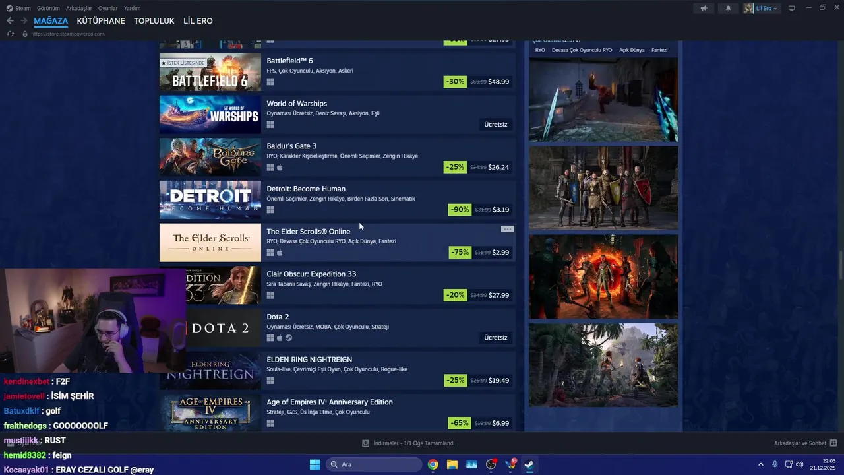The height and width of the screenshot is (475, 844).
Task: Click the Açık Dünya tag in preview panel
Action: (x=632, y=50)
